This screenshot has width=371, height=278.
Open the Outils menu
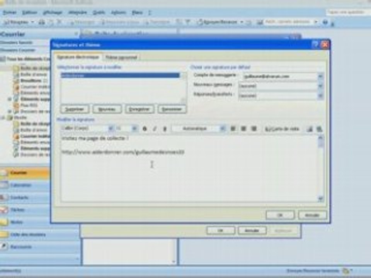coord(99,13)
